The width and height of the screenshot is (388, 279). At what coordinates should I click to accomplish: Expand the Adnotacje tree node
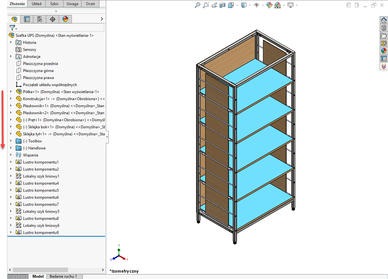[x=11, y=57]
